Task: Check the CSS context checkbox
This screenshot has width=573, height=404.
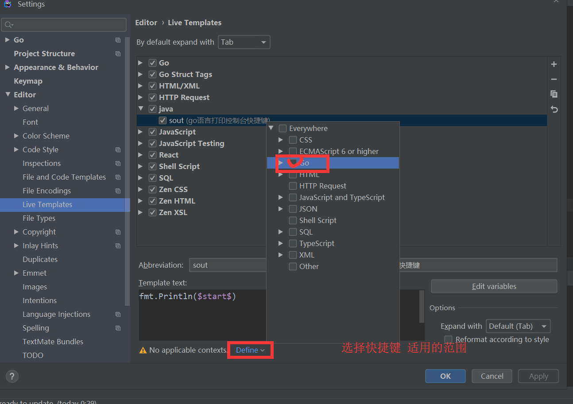Action: pos(293,140)
